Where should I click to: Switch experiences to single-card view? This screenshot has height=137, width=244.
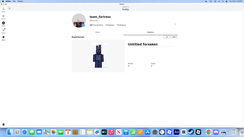[167, 37]
